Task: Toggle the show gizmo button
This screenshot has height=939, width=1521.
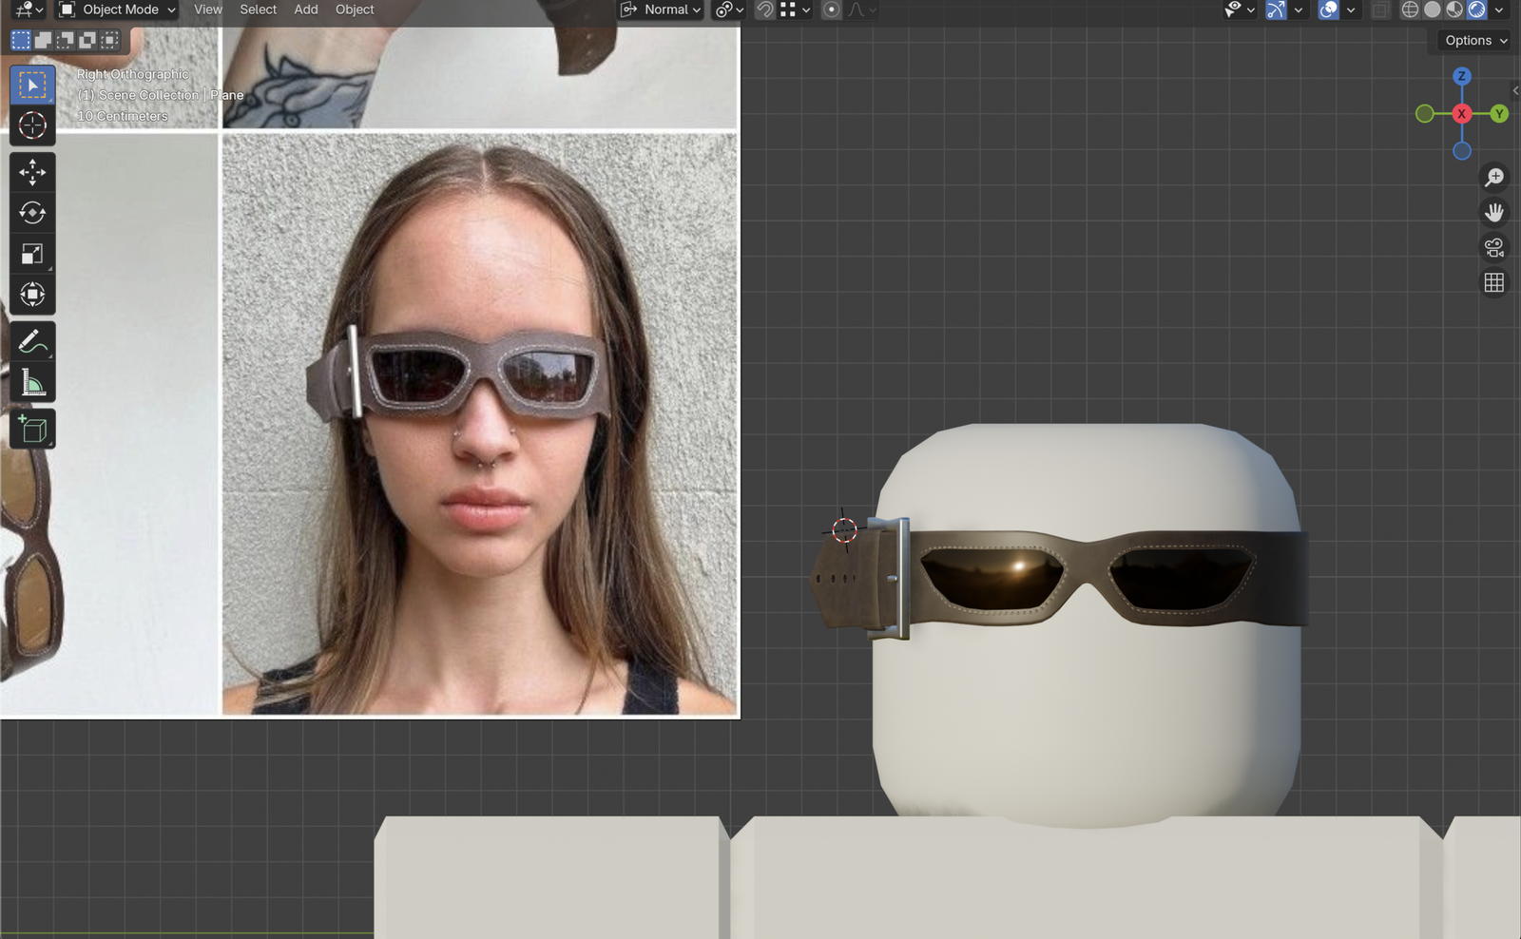Action: [1276, 10]
